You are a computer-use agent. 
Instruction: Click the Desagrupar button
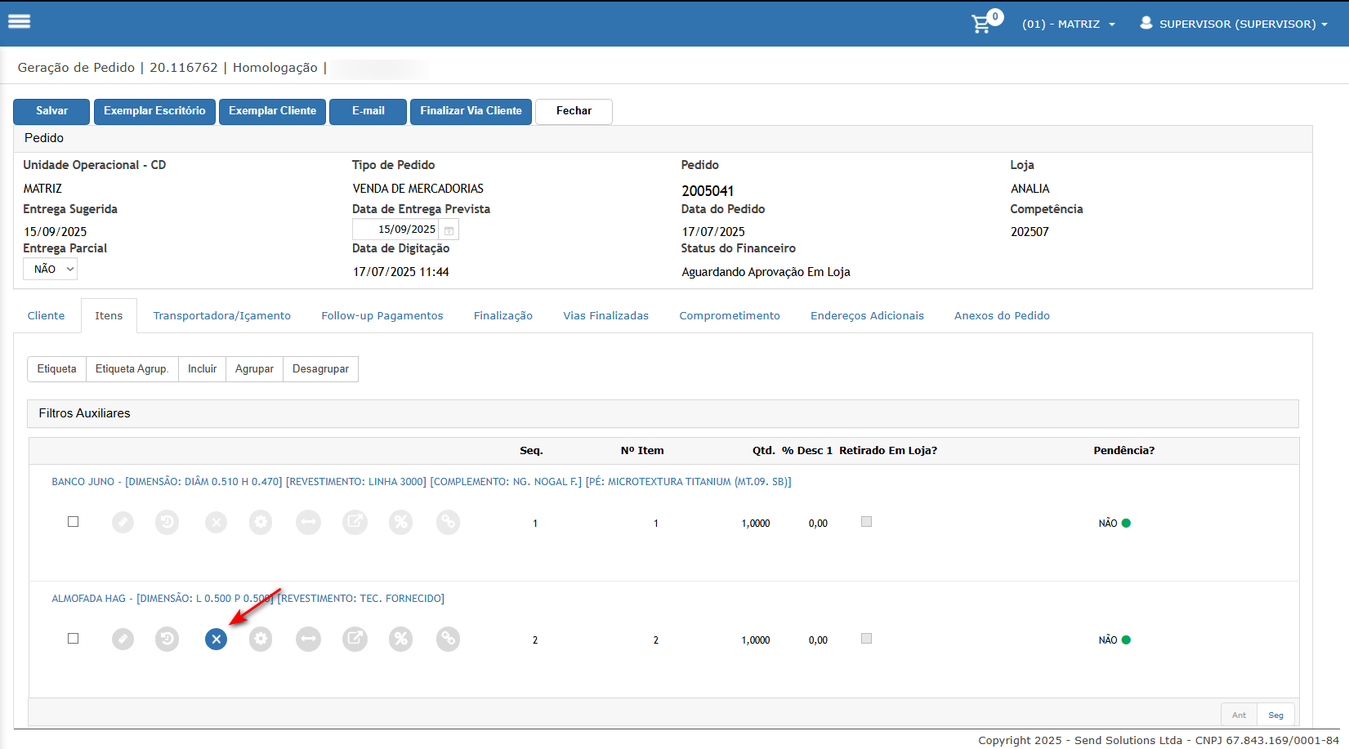[320, 369]
